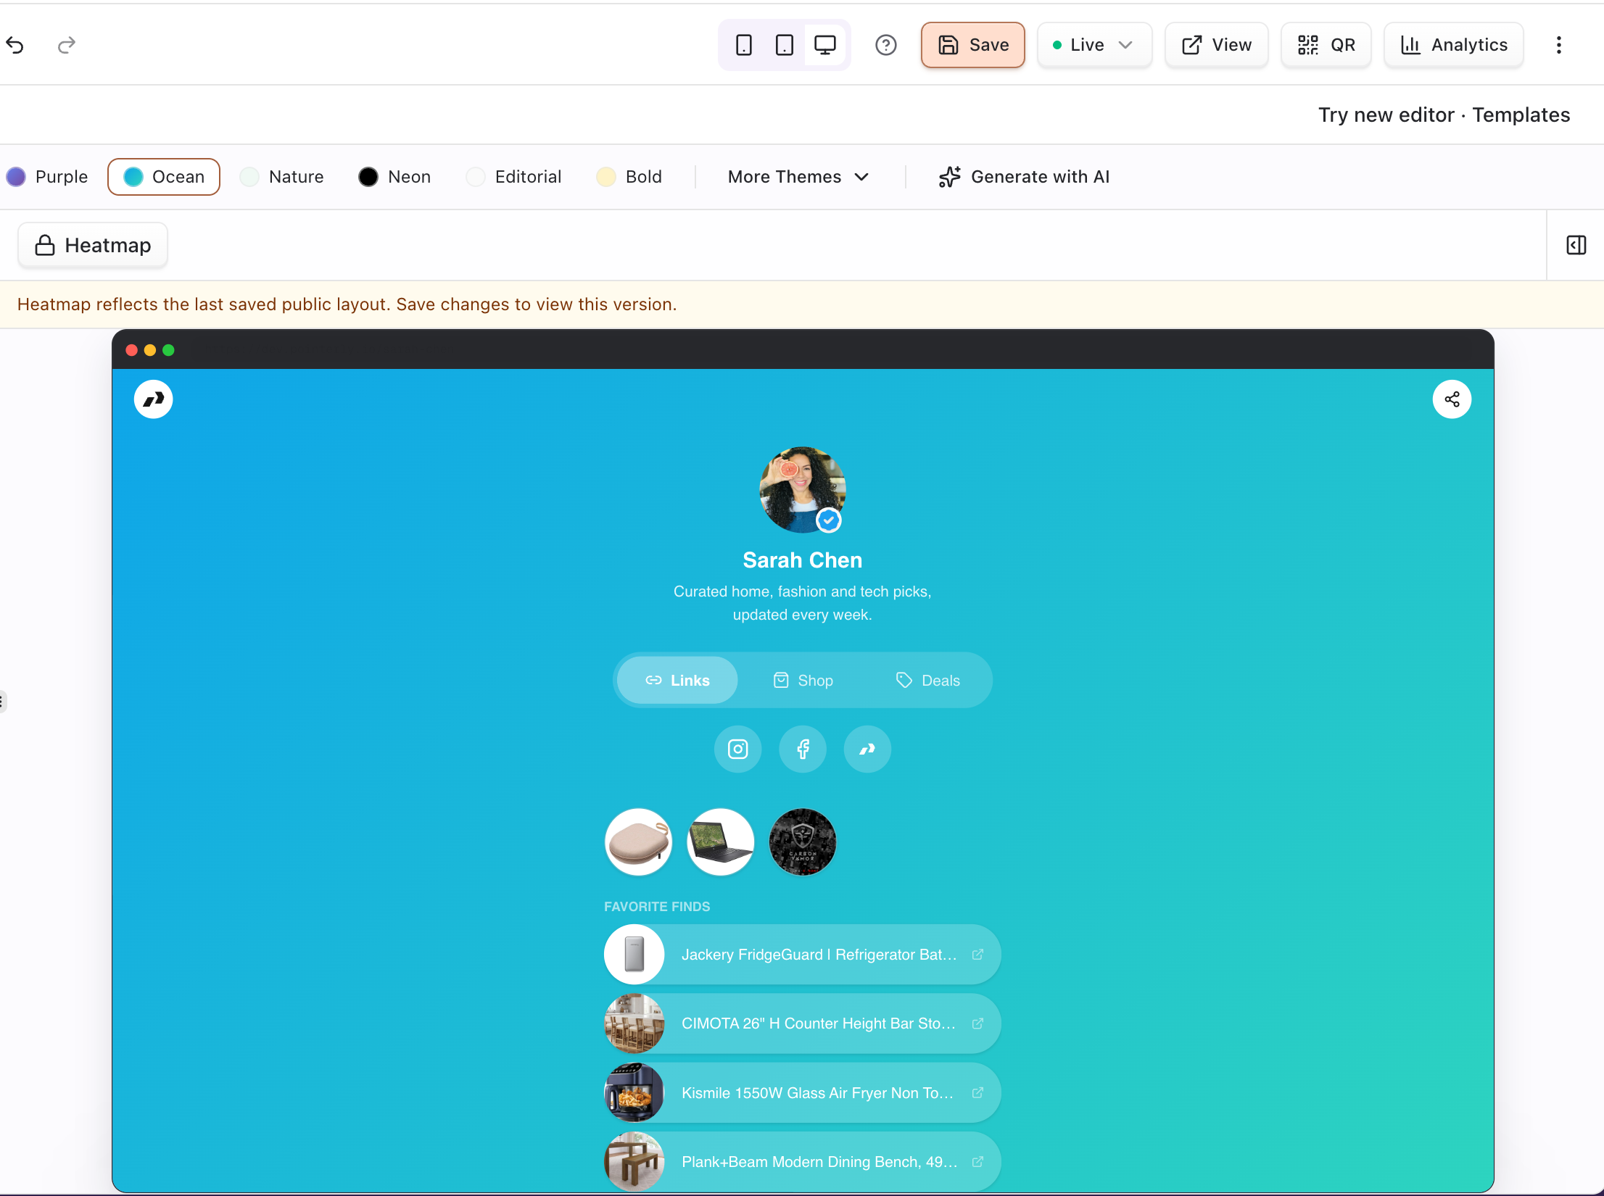Expand the More Themes dropdown
This screenshot has width=1604, height=1196.
click(x=798, y=177)
